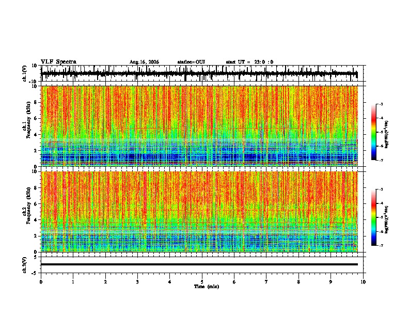Click the time axis tick labeled 2
The height and width of the screenshot is (316, 409).
105,282
